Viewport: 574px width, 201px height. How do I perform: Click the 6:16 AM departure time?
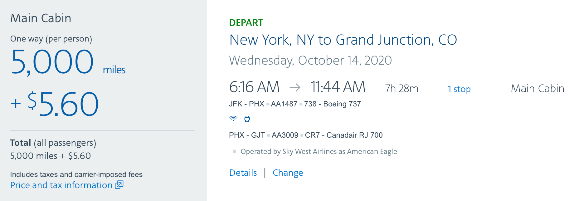click(x=254, y=87)
